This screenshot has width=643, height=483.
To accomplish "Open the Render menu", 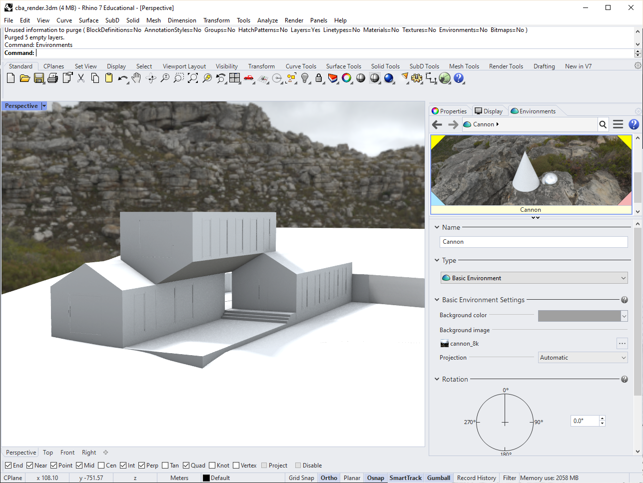I will tap(294, 20).
